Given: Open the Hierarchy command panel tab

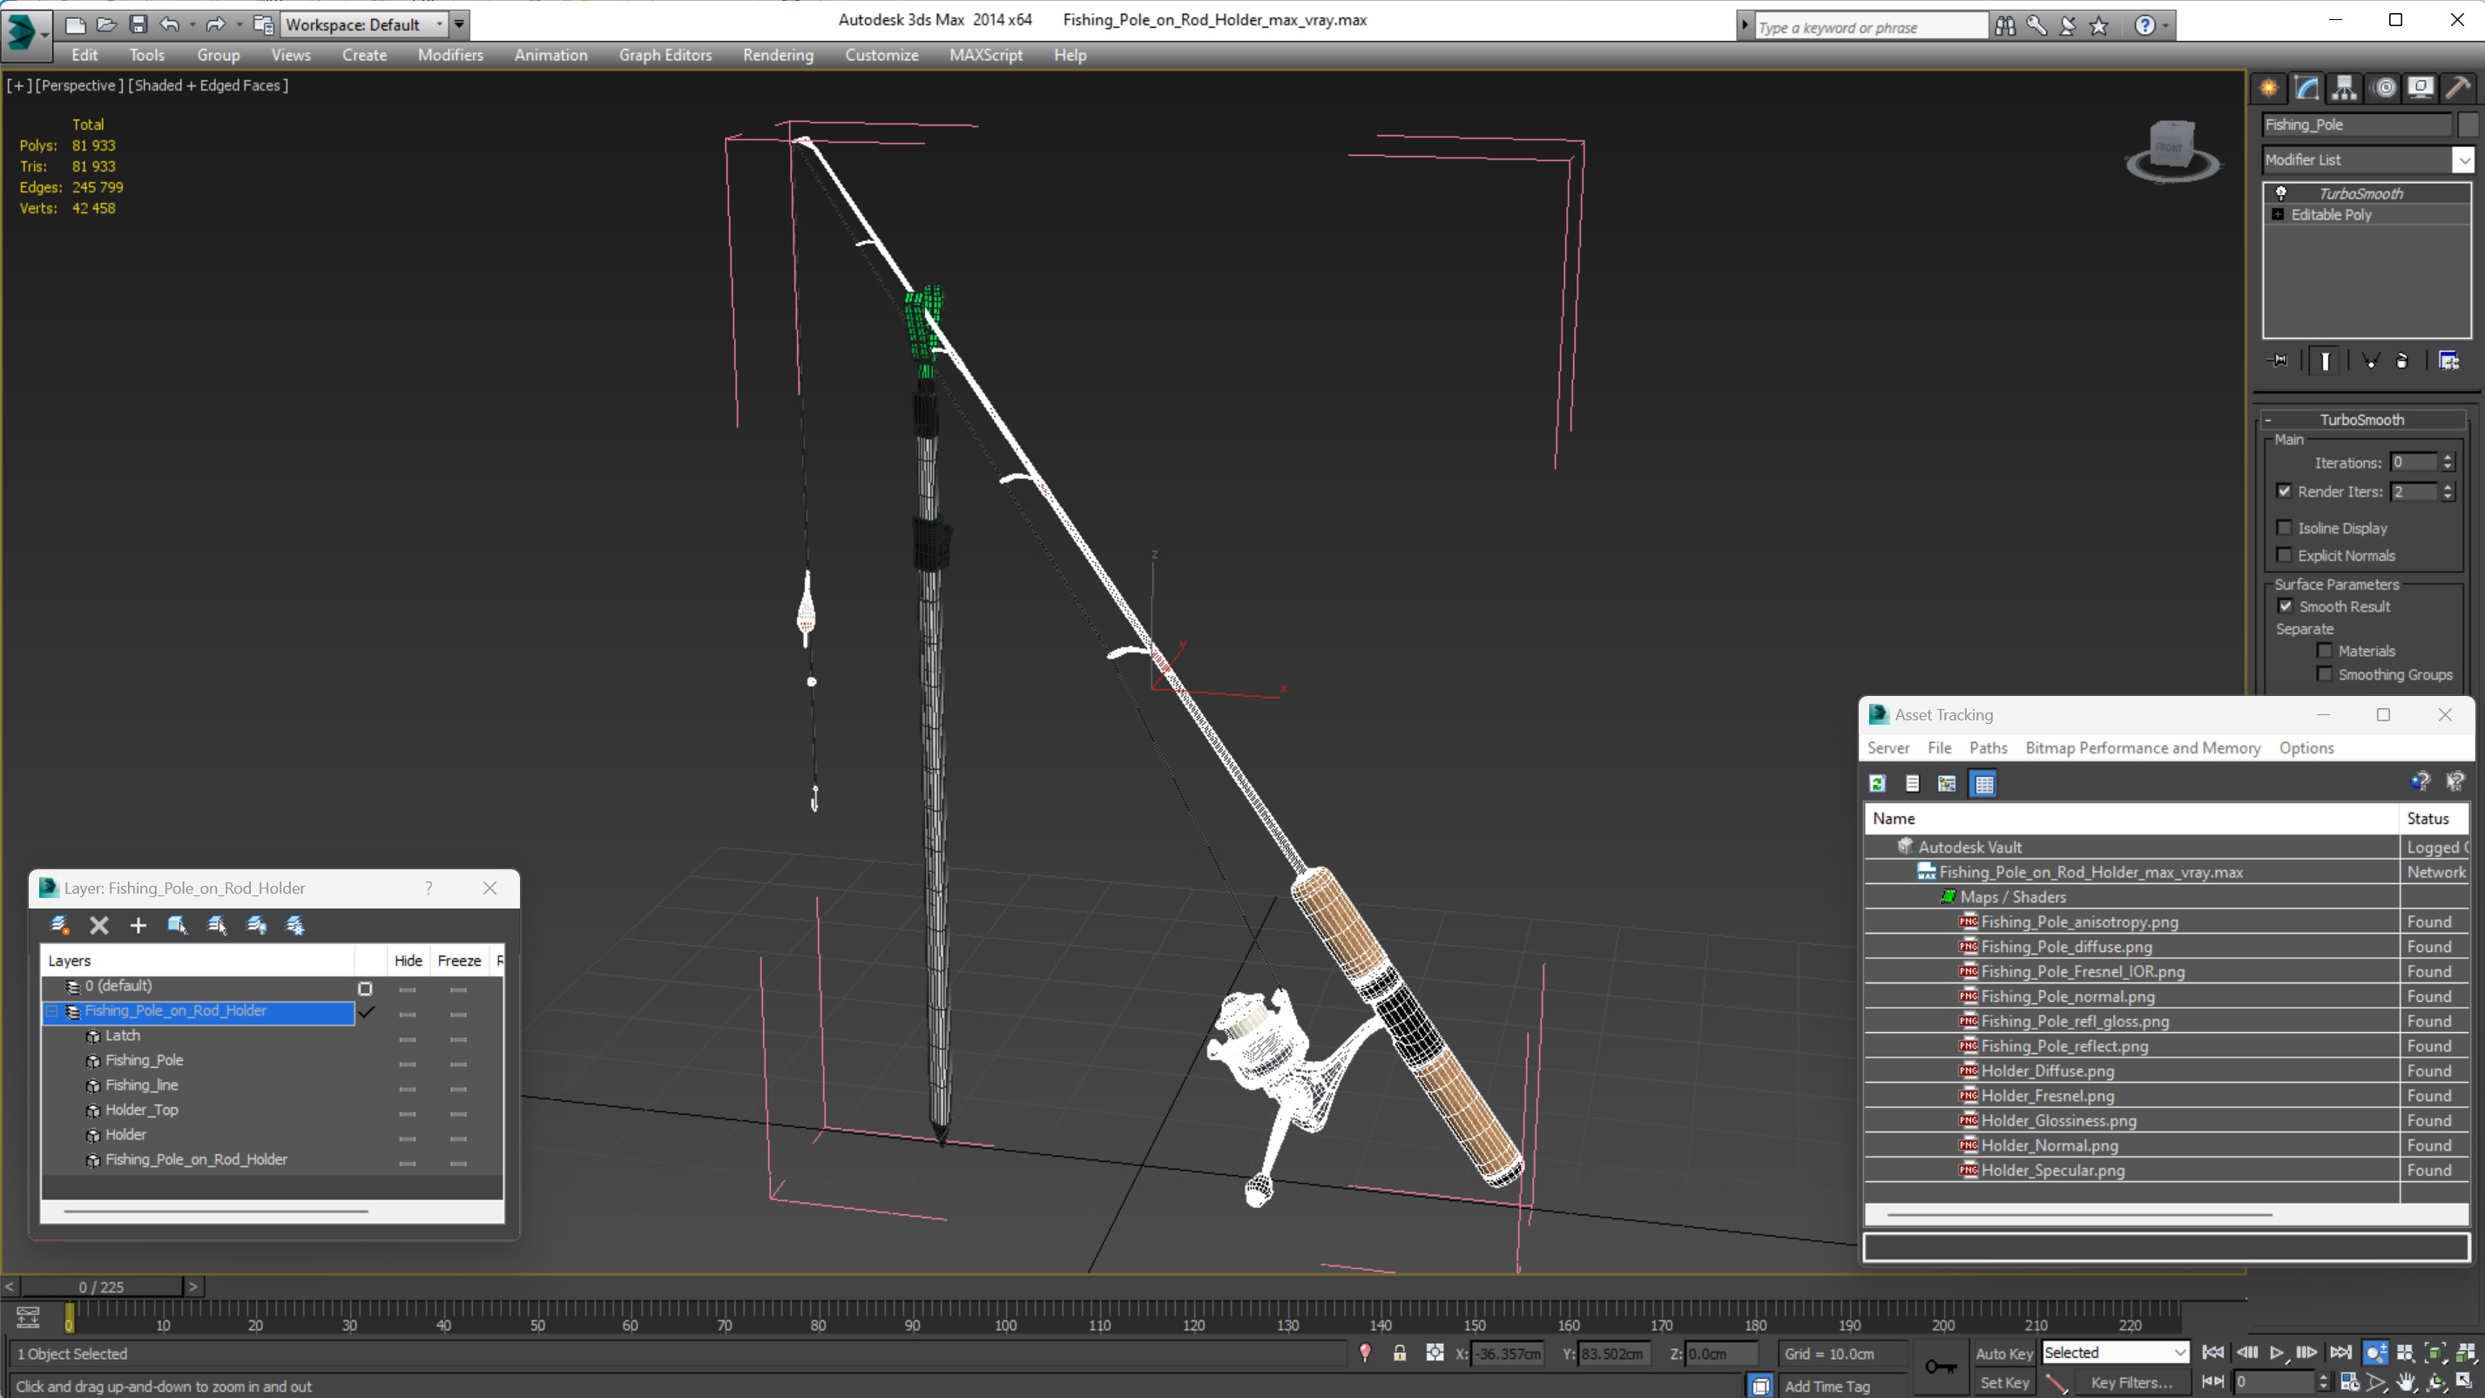Looking at the screenshot, I should click(2344, 88).
